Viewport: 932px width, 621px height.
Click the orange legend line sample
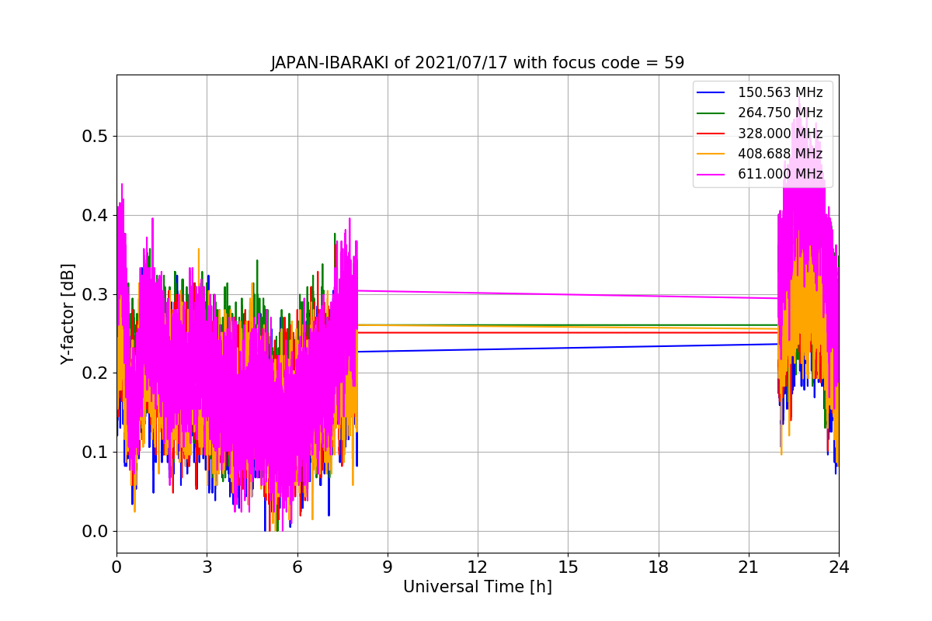coord(711,154)
